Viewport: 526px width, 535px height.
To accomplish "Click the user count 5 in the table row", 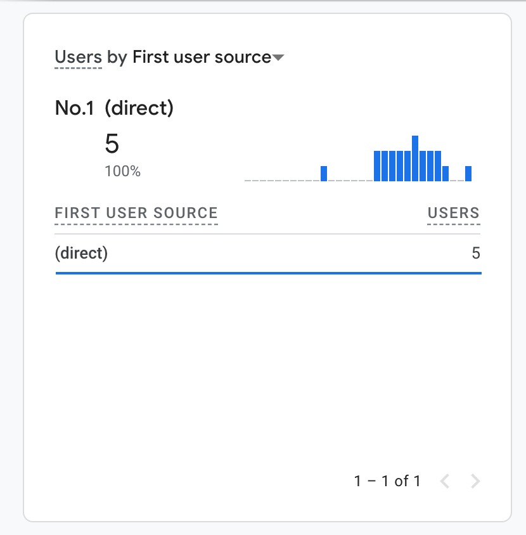I will (477, 253).
